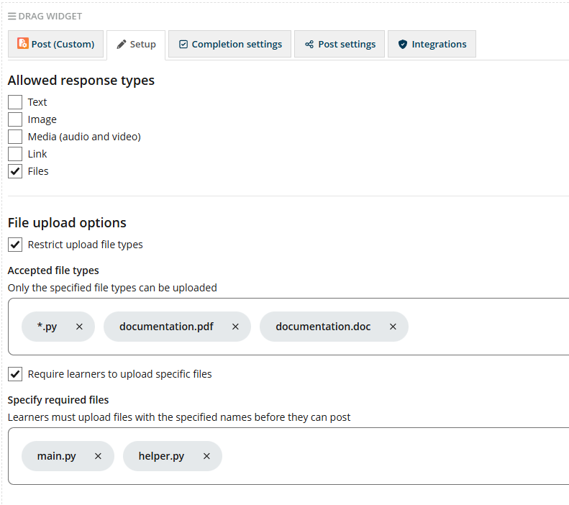Select the Setup tab
Screen dimensions: 569x505
136,45
